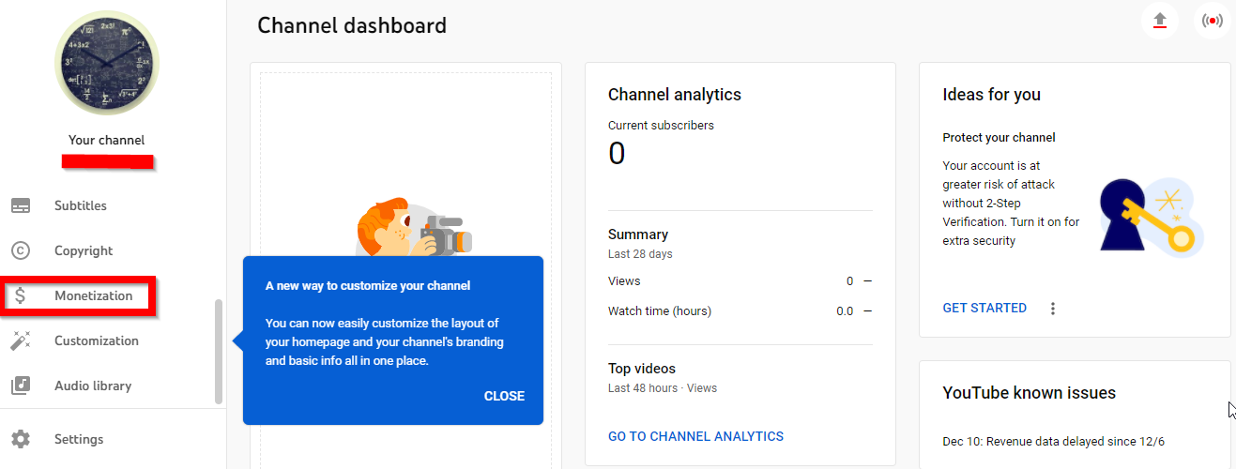Click the upload video arrow icon

[x=1160, y=21]
